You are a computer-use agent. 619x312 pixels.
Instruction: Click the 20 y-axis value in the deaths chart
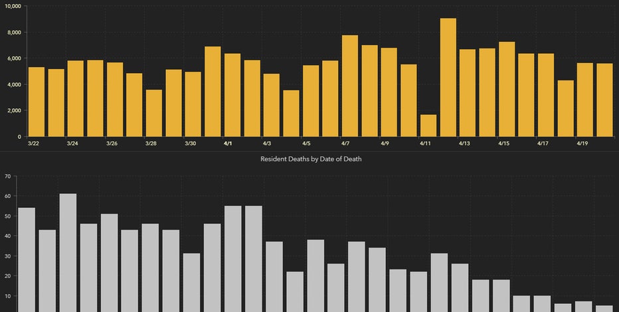(7, 276)
